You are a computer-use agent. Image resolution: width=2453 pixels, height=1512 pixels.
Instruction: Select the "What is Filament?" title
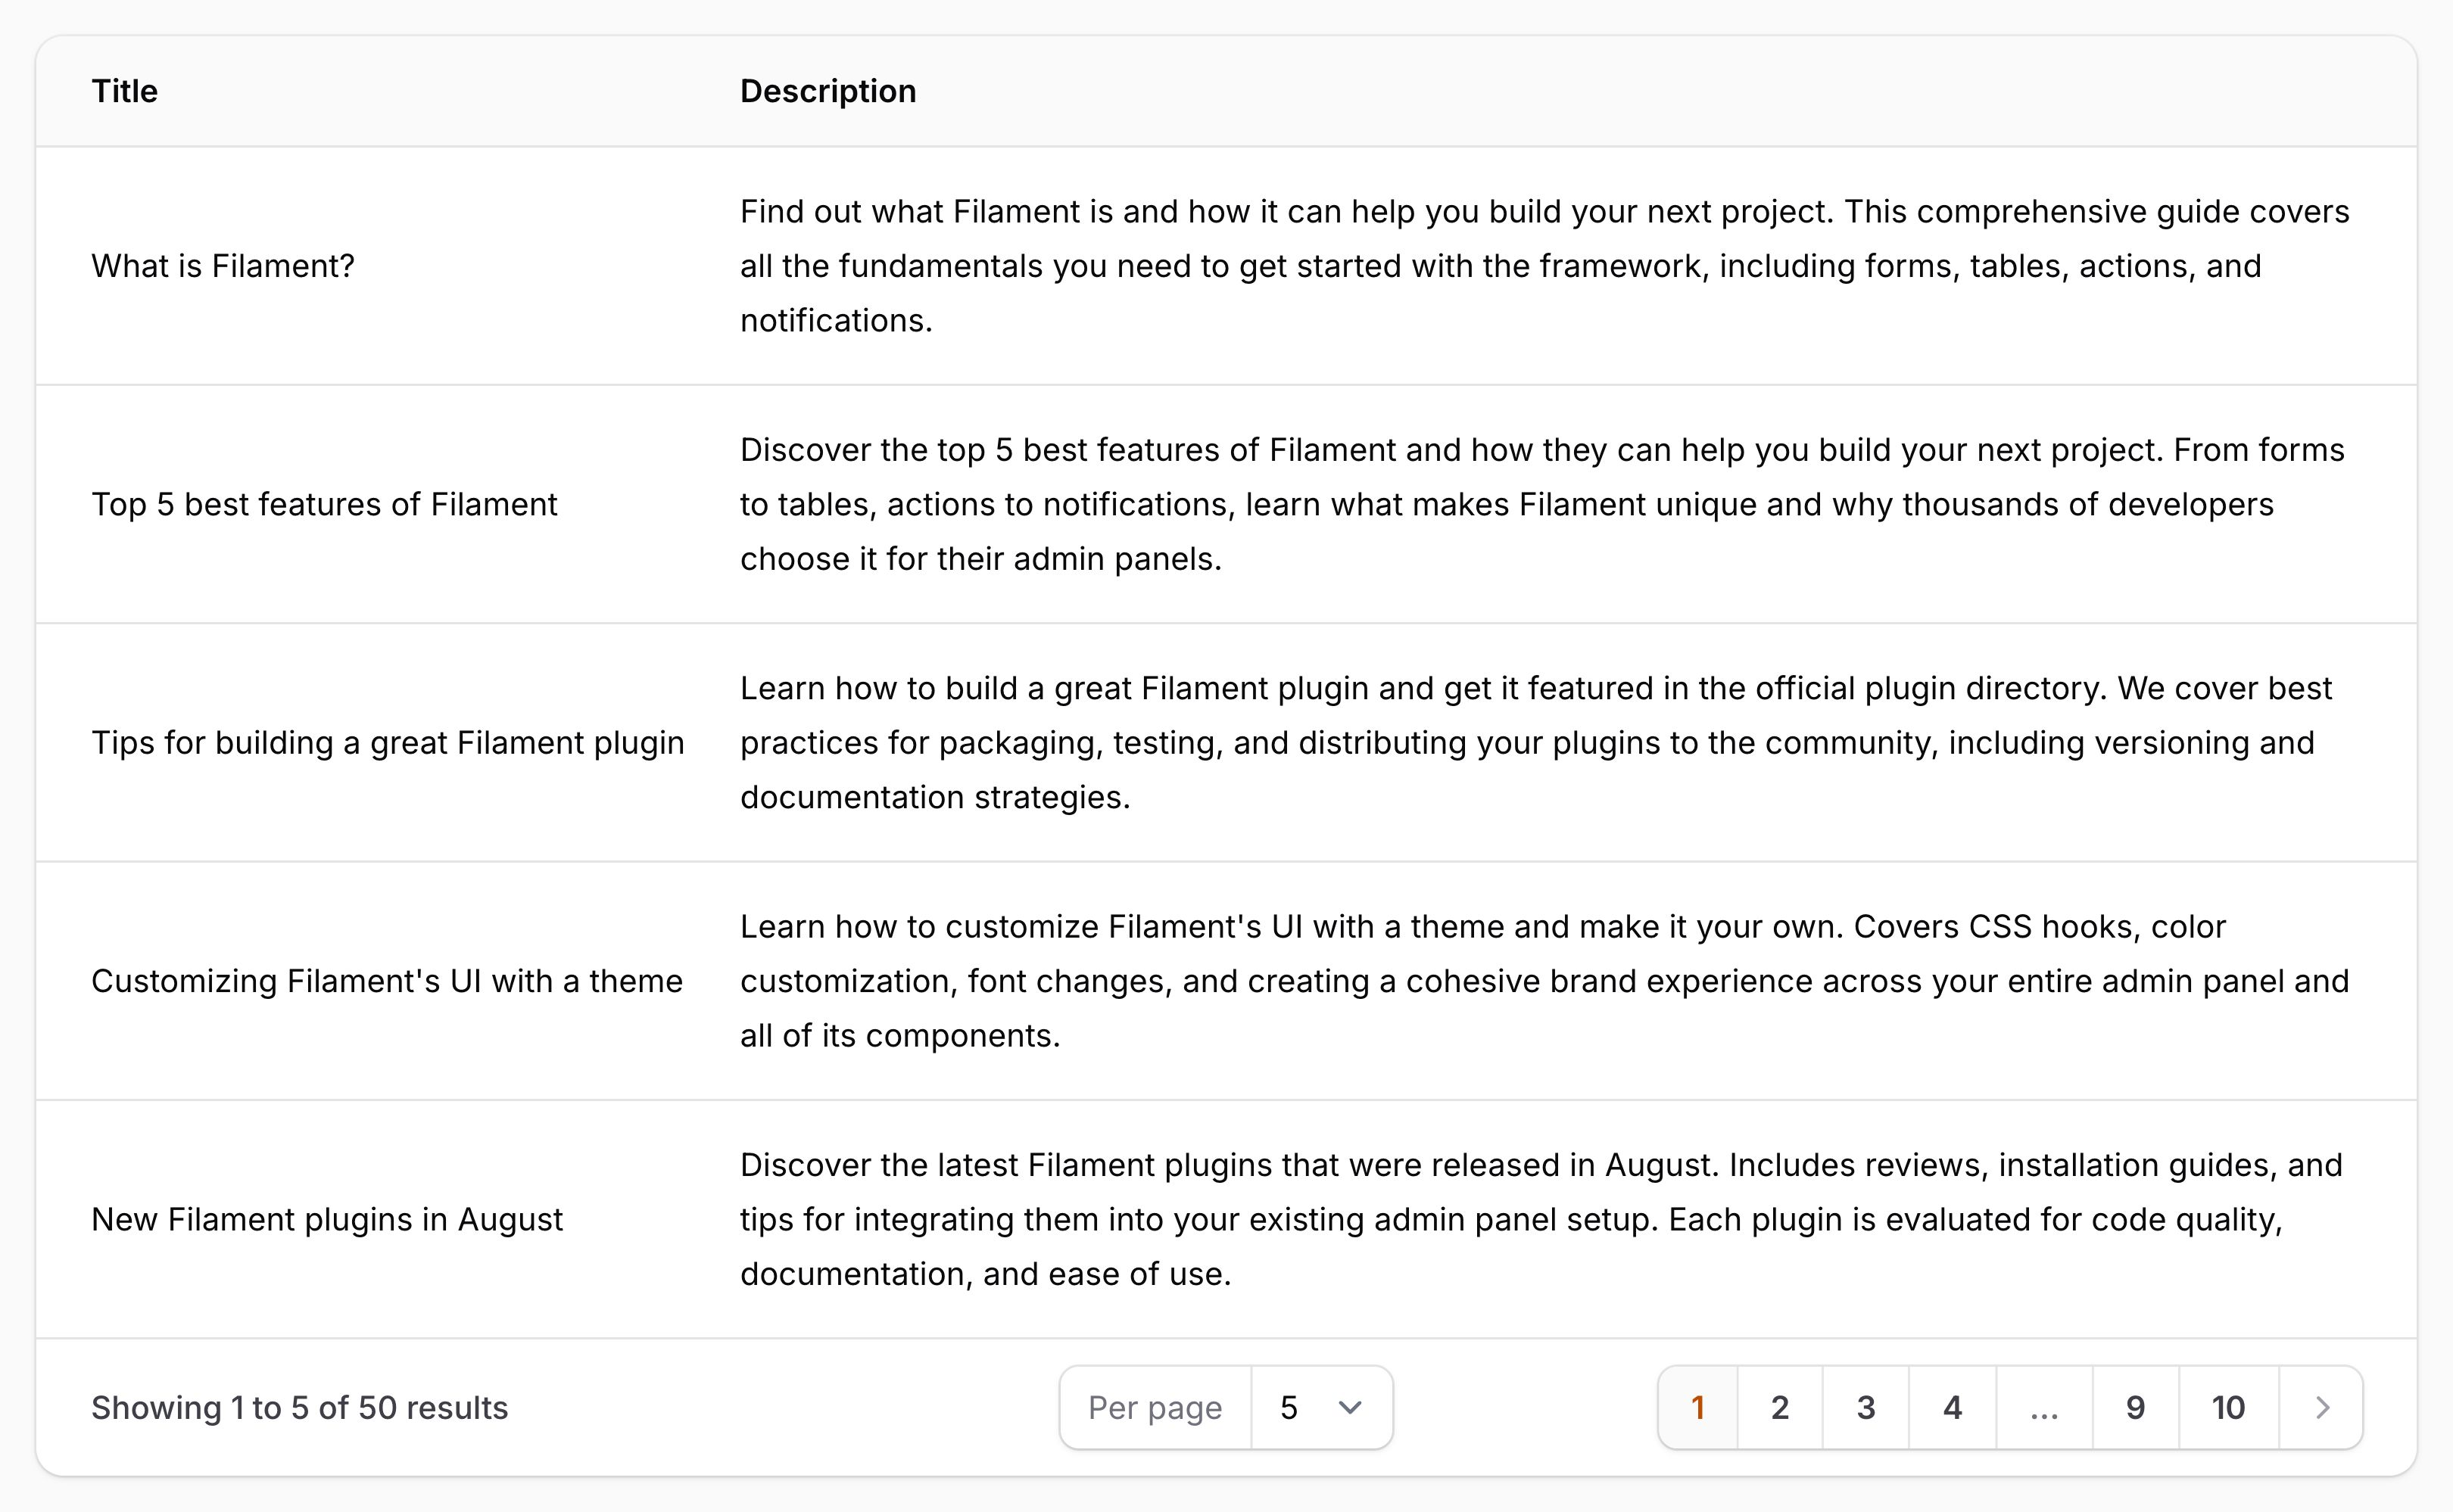(223, 266)
